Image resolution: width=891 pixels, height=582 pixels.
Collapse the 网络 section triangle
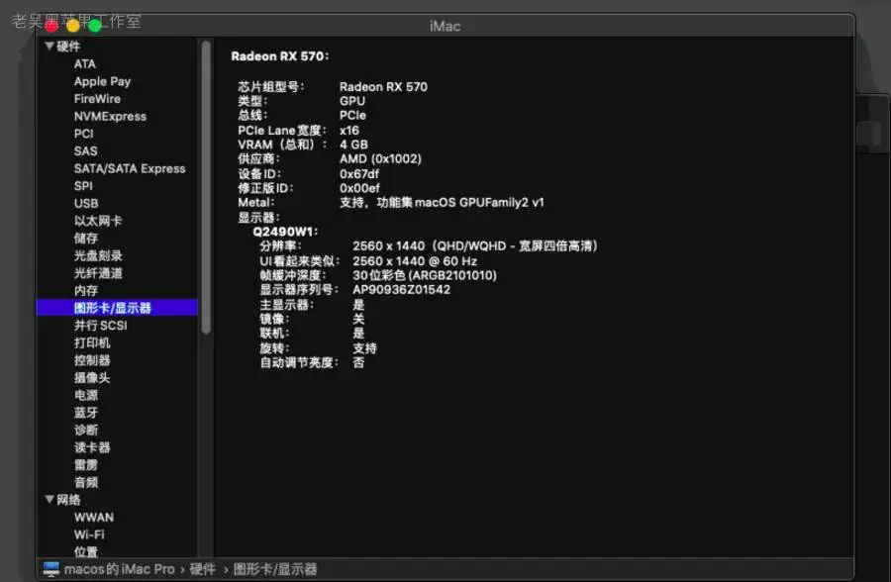(49, 500)
